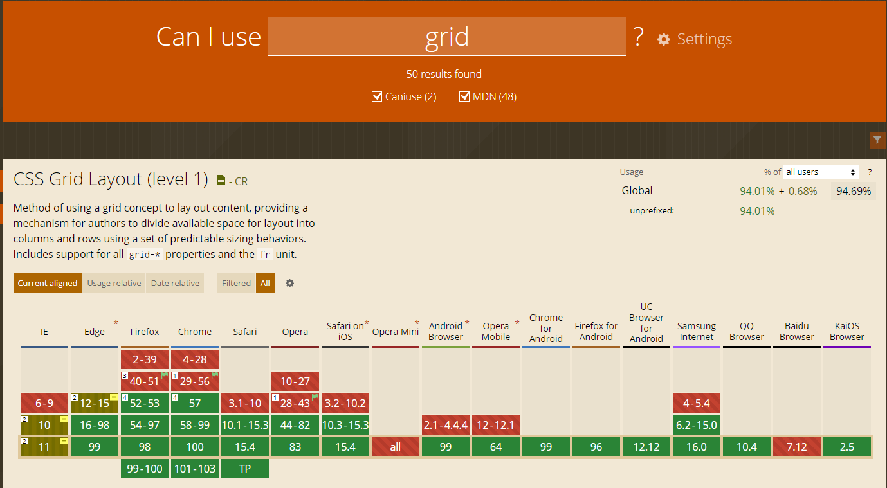The height and width of the screenshot is (488, 887).
Task: Click the filter funnel icon
Action: click(877, 140)
